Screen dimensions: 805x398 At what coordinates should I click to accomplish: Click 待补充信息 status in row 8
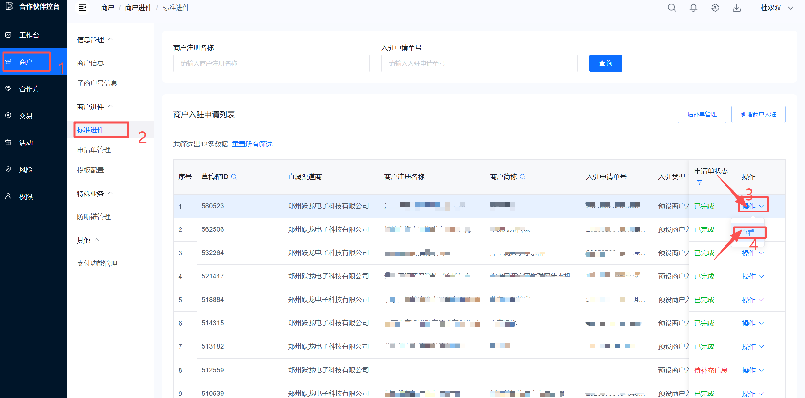711,370
